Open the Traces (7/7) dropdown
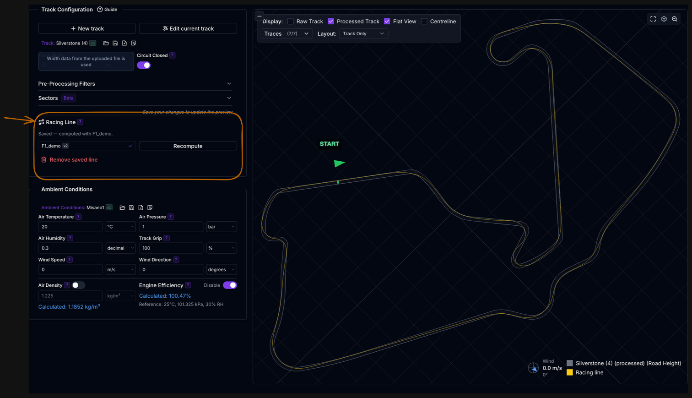 click(x=287, y=34)
